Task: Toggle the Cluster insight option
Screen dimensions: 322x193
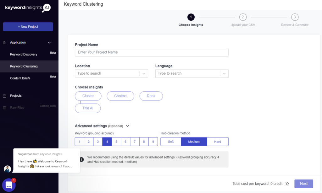Action: [x=88, y=96]
